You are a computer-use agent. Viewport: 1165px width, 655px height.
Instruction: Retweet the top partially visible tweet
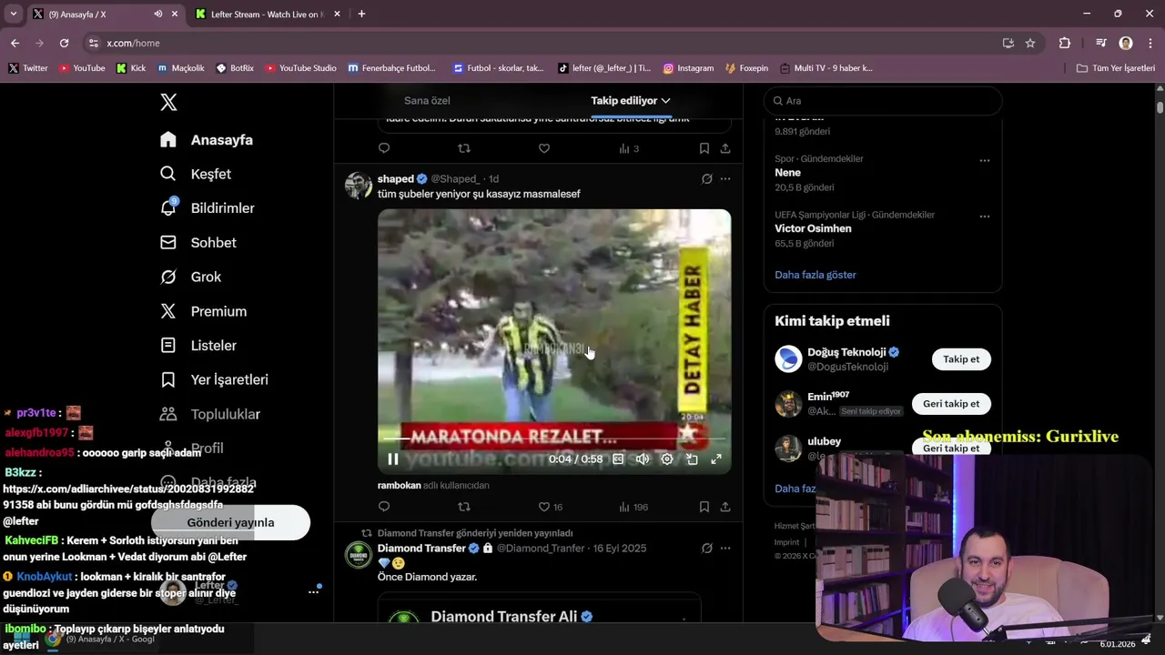[x=464, y=148]
